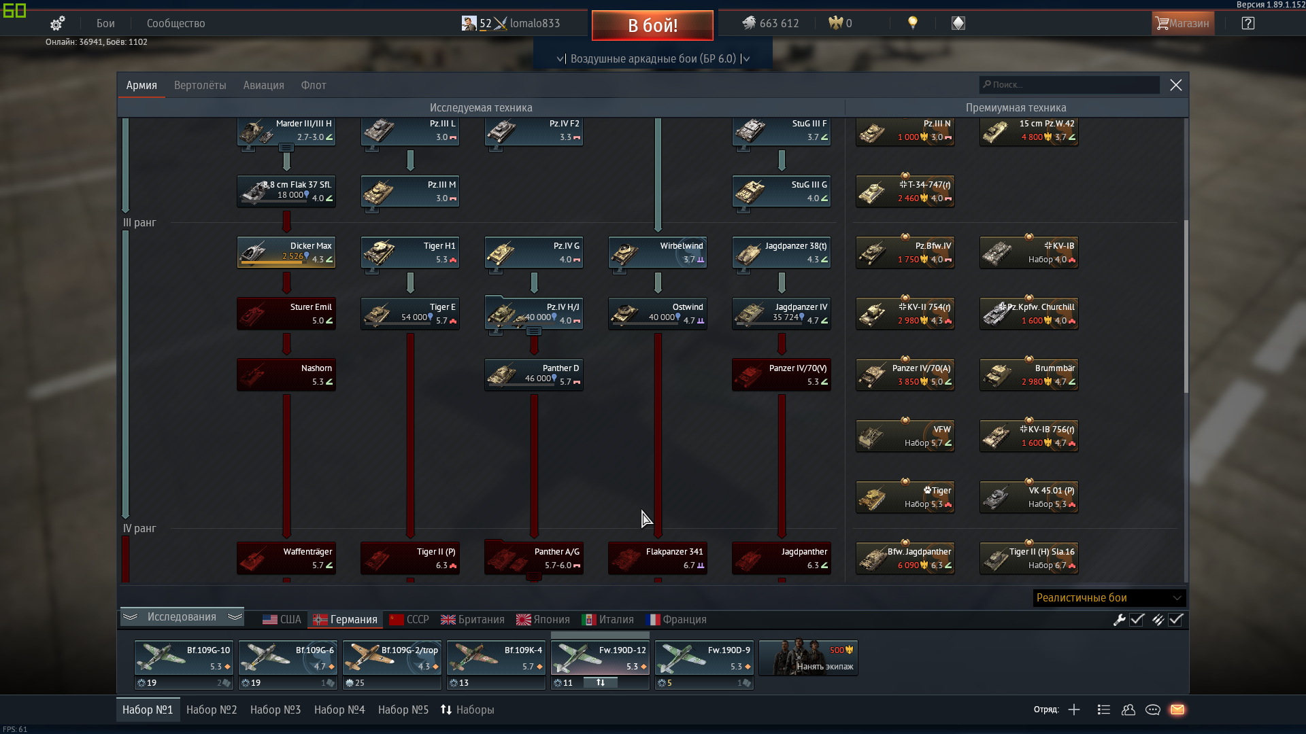
Task: Click the left chevron of game mode selector
Action: [x=560, y=59]
